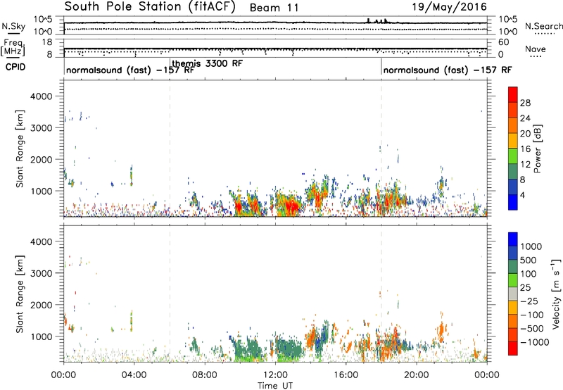The image size is (563, 390).
Task: Click the 'South Pole Station (fitACF)' title
Action: (150, 7)
